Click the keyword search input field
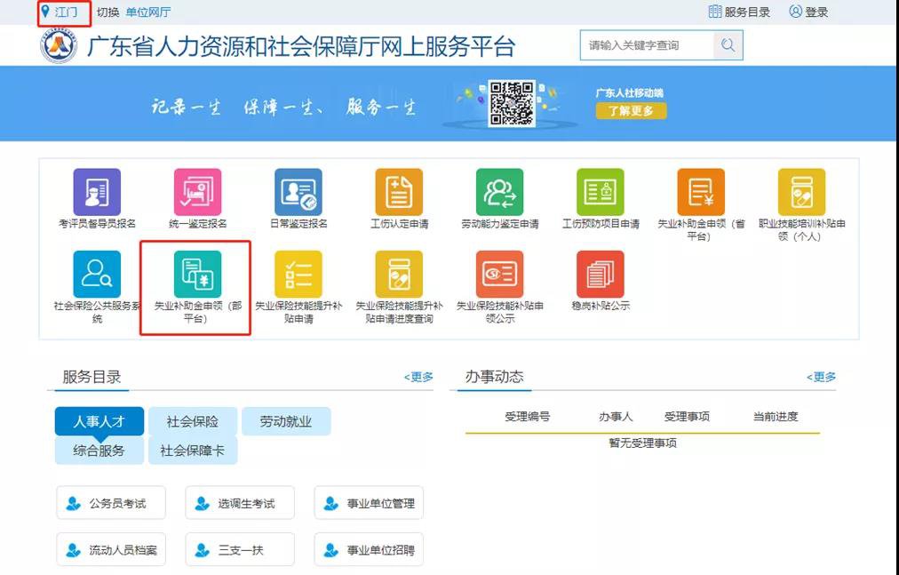 (x=647, y=45)
